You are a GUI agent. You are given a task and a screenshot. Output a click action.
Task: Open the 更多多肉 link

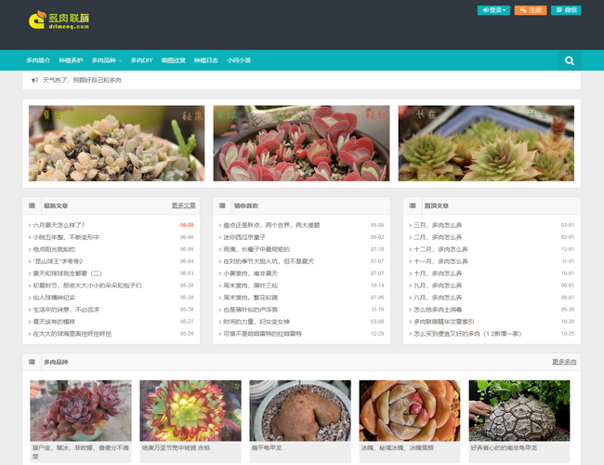tap(563, 362)
